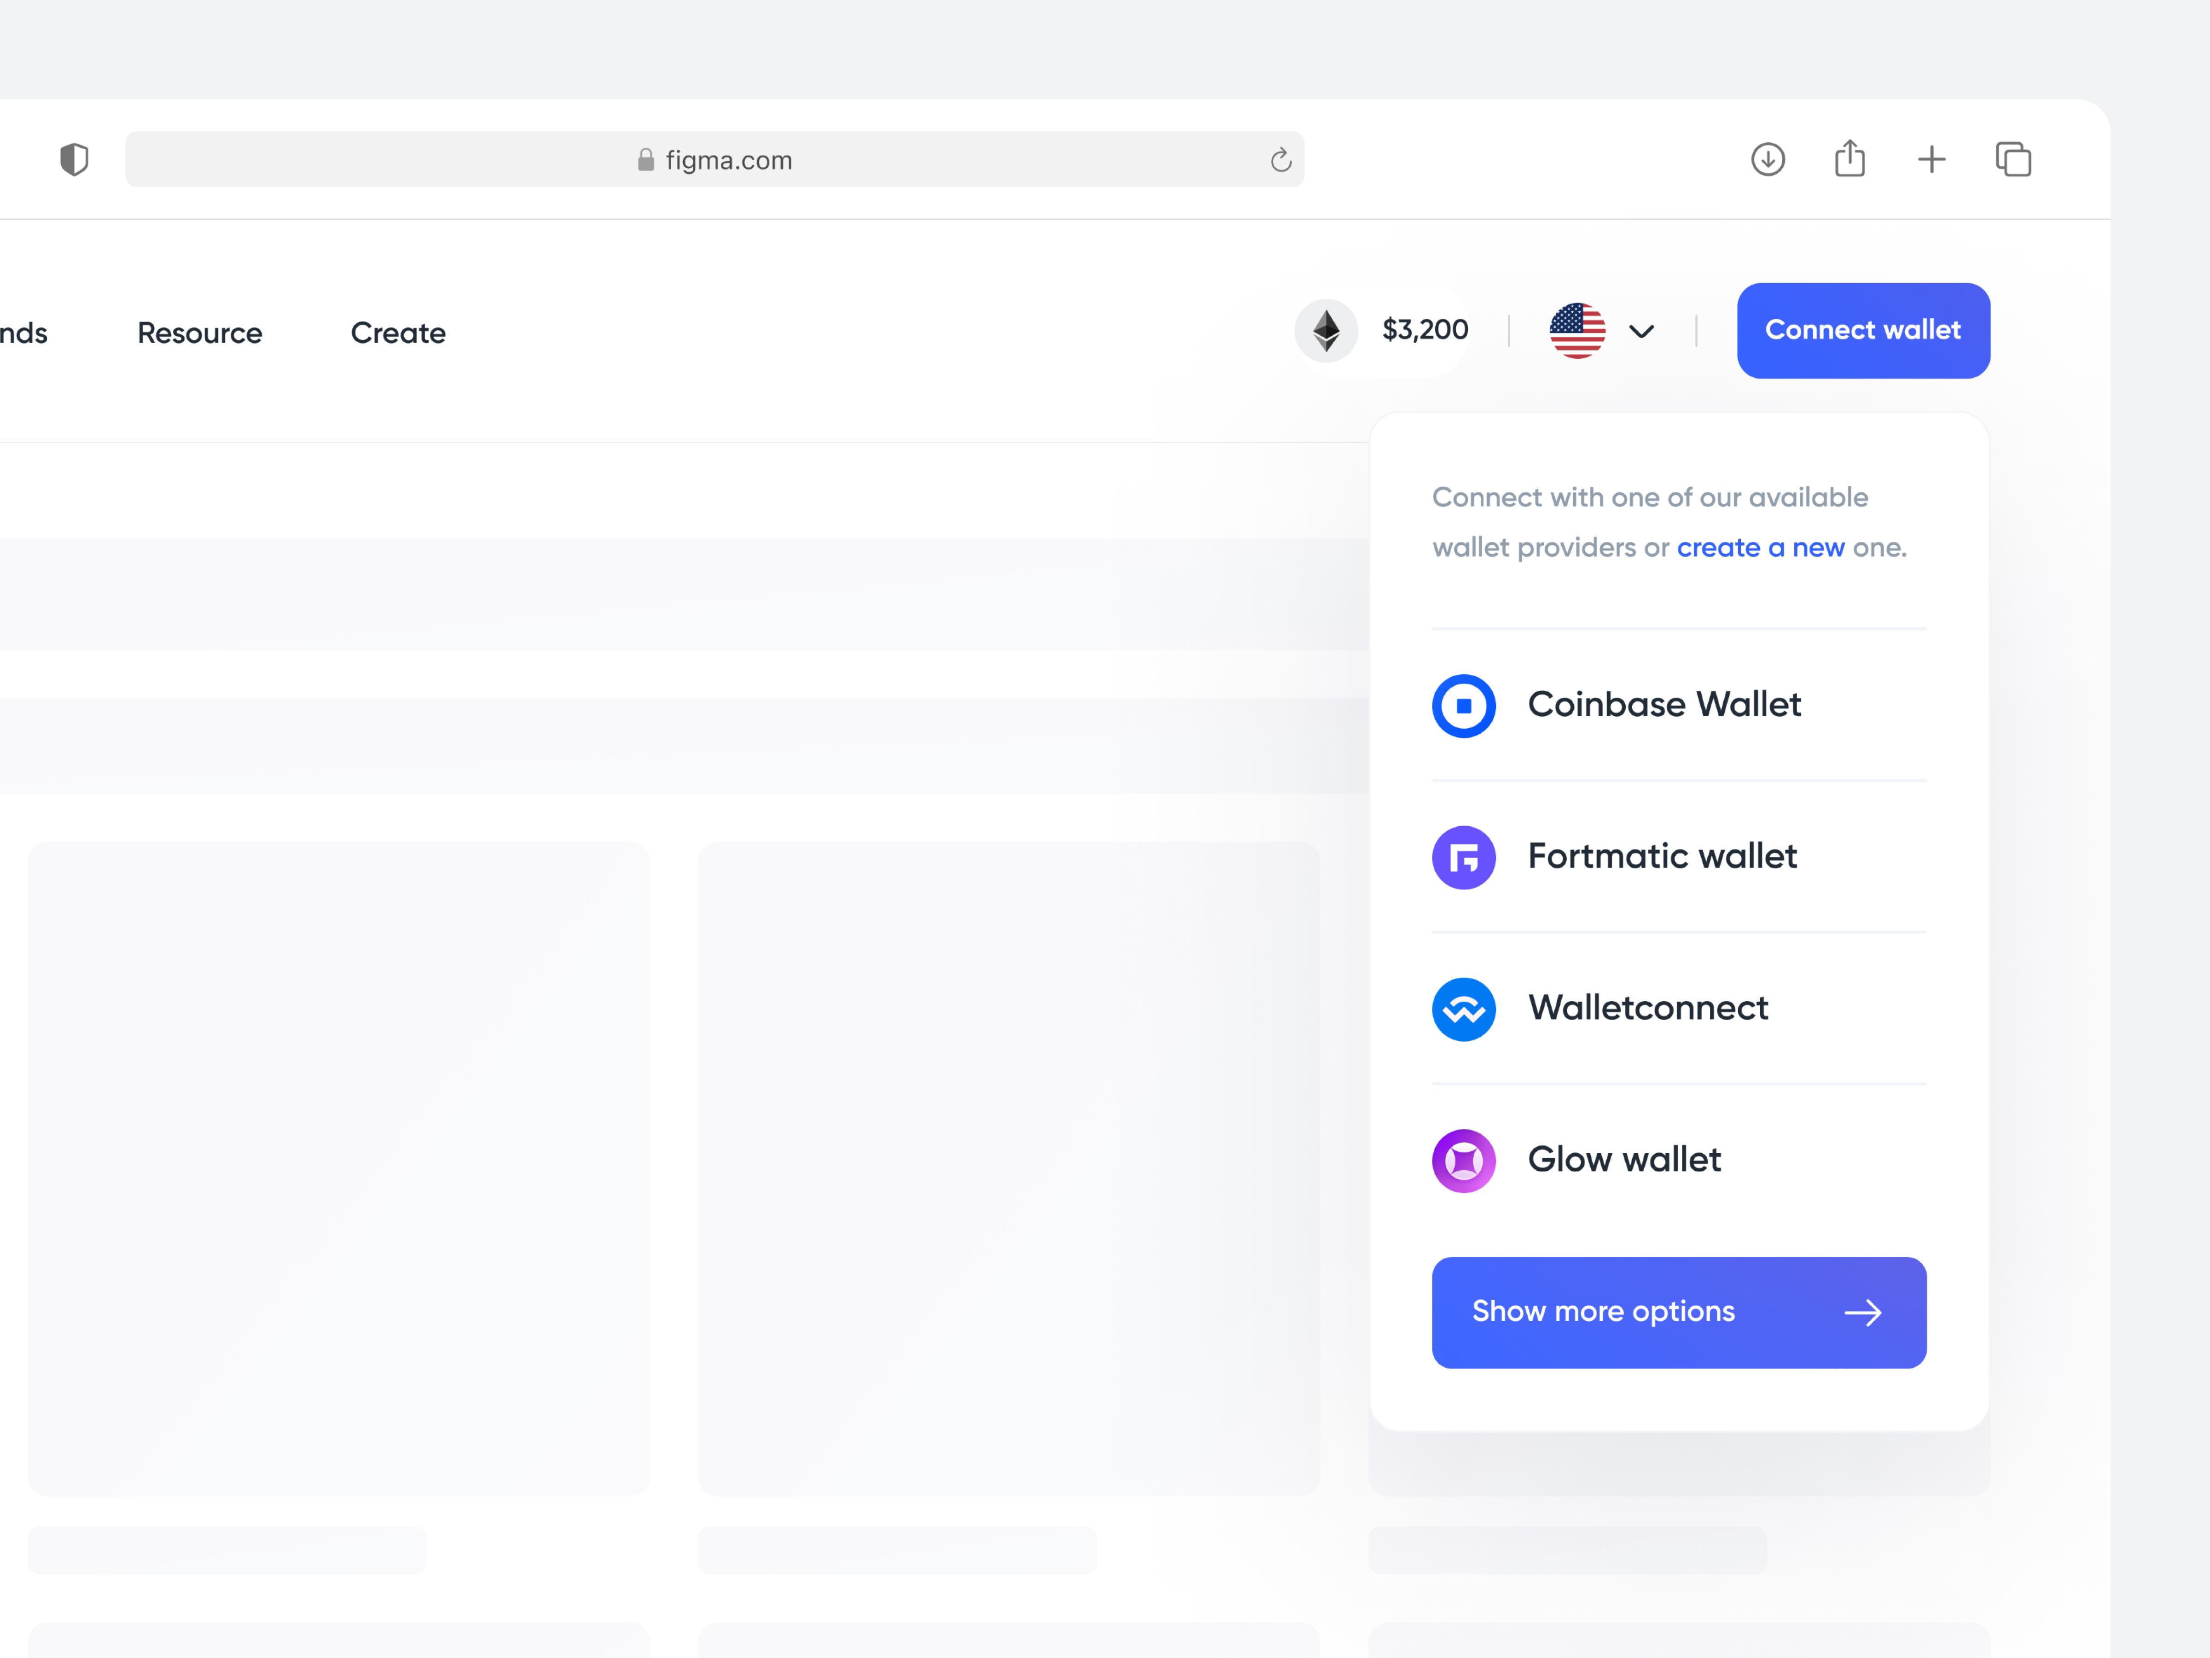Click the Walletconnect icon
2210x1658 pixels.
[1464, 1009]
